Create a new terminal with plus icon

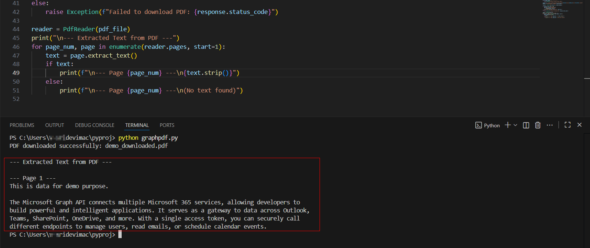click(x=508, y=125)
